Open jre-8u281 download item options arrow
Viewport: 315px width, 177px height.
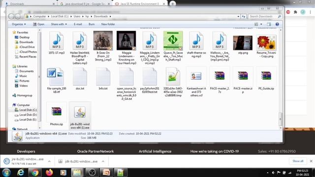coord(49,161)
